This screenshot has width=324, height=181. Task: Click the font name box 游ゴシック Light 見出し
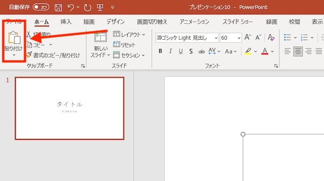185,38
